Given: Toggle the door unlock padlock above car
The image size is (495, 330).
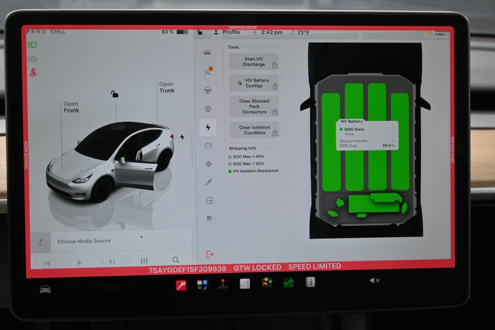Looking at the screenshot, I should click(115, 94).
